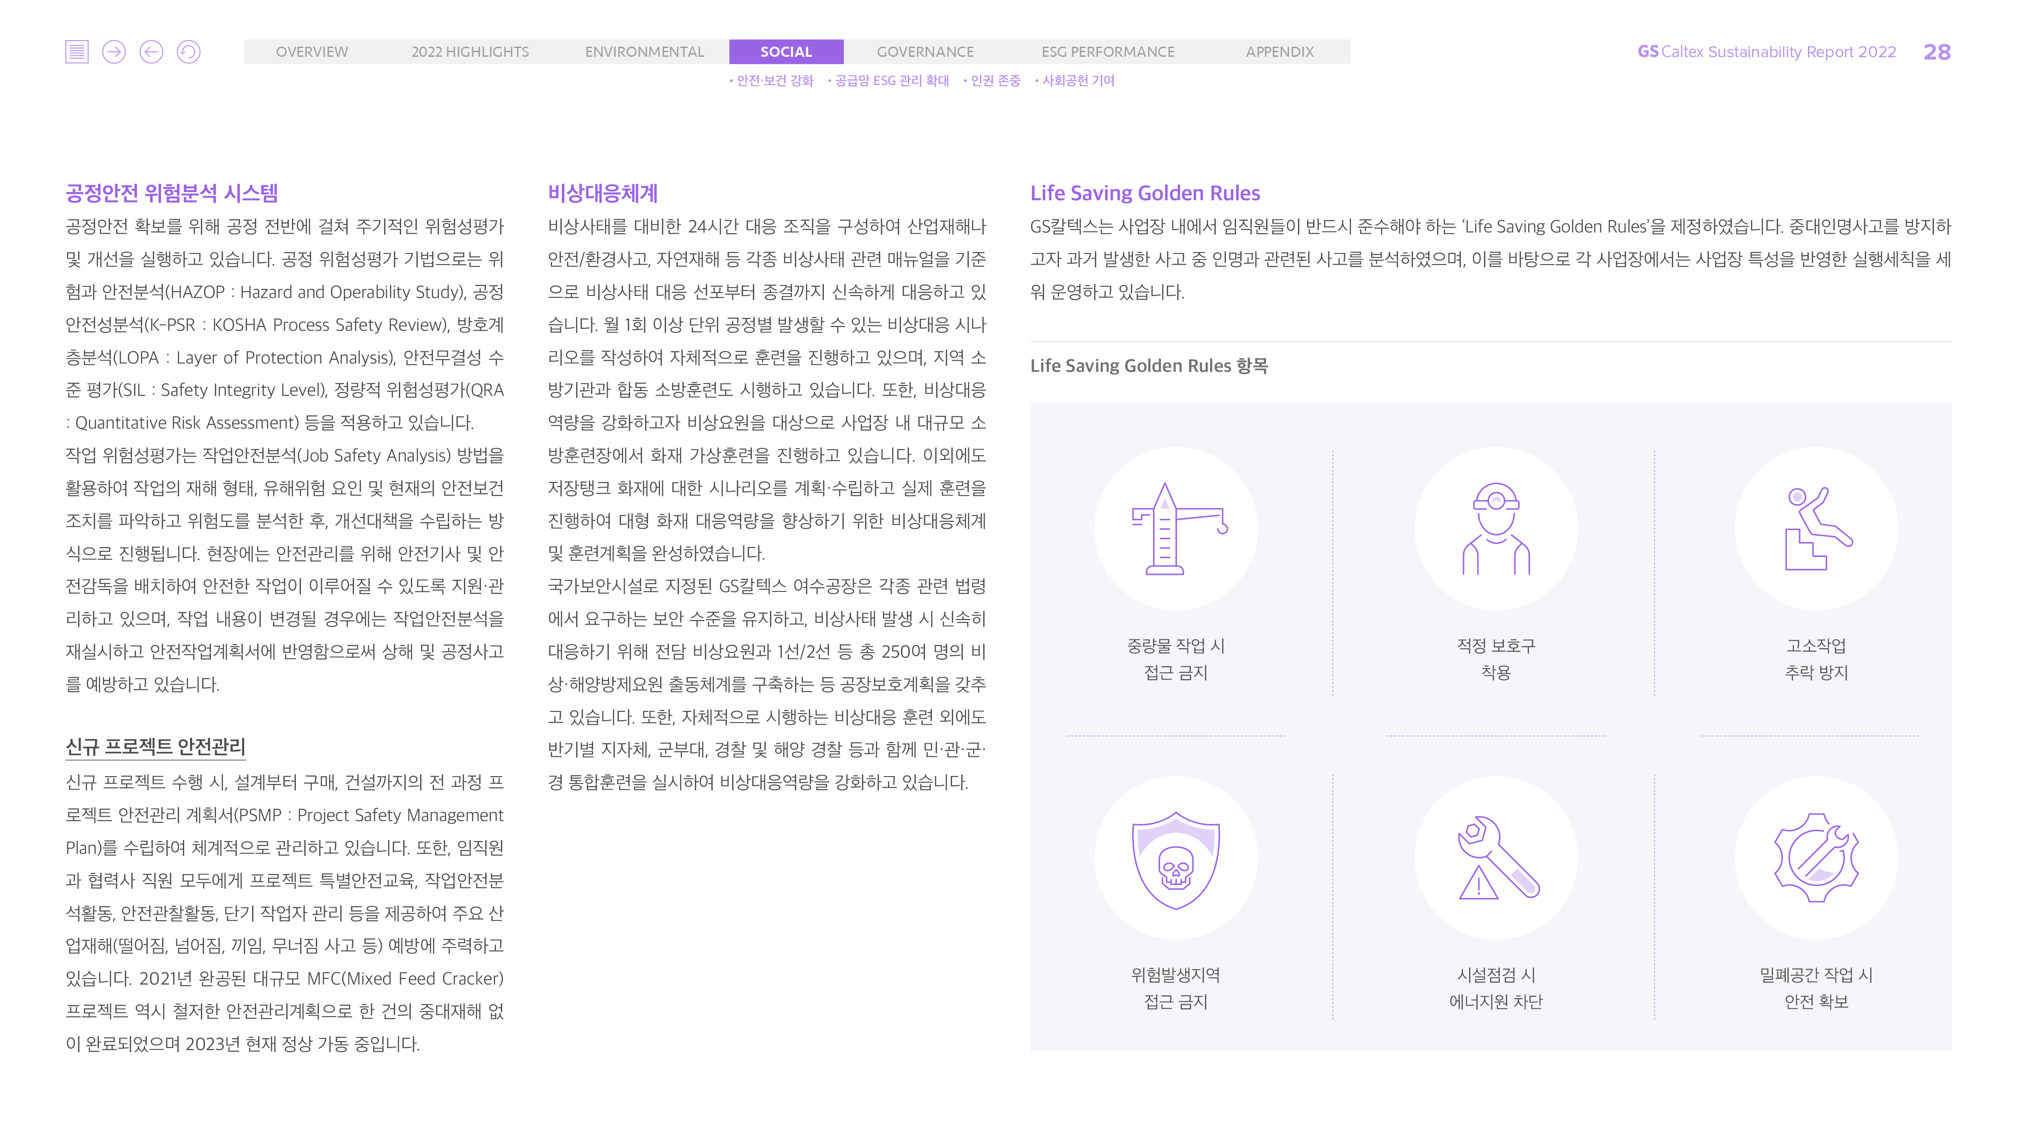Click the 사회공헌 기여 sub-section link

click(1077, 81)
